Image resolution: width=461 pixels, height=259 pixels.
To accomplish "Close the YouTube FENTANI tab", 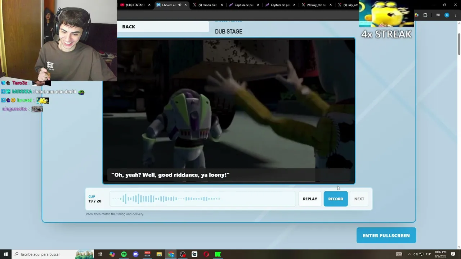I will pyautogui.click(x=149, y=5).
